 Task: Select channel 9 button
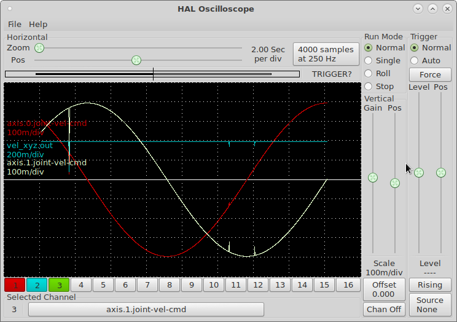click(192, 285)
